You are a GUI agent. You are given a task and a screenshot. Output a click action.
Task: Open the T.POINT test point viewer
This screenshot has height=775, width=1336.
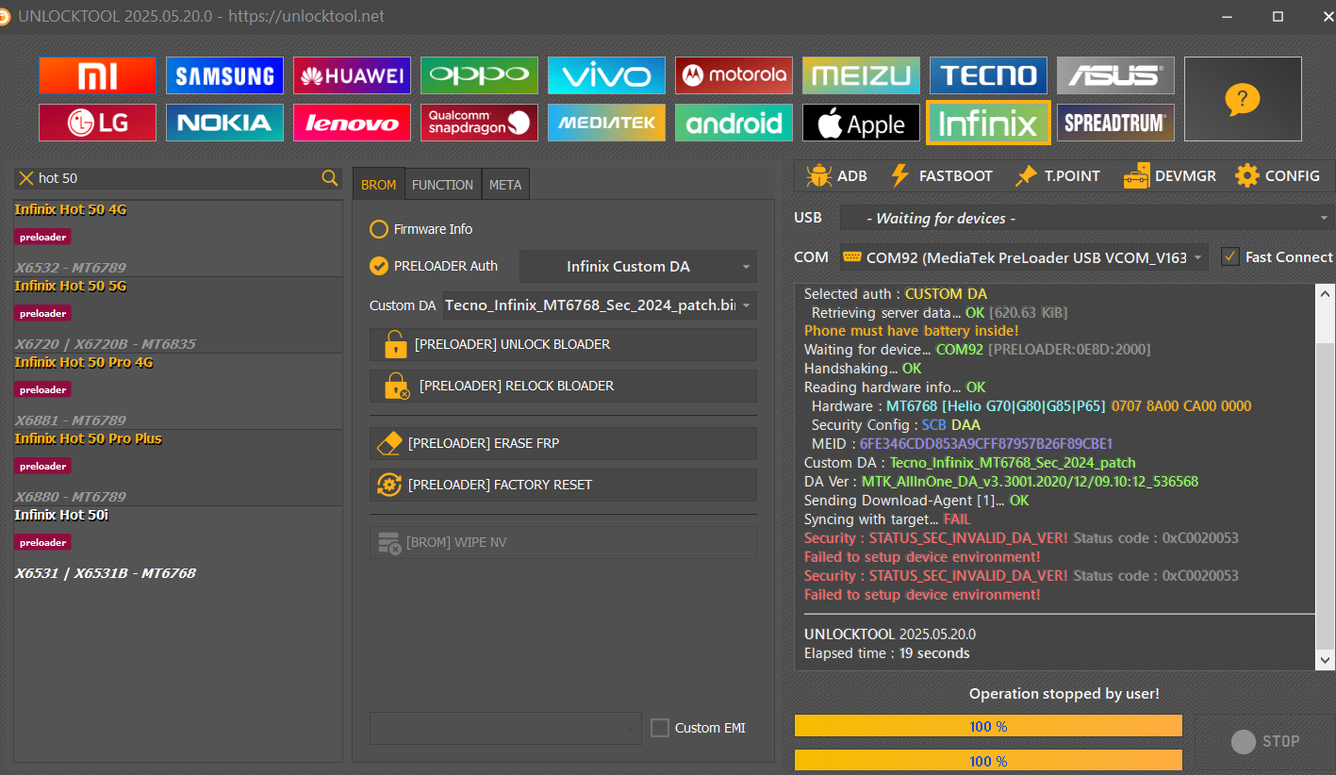tap(1057, 175)
